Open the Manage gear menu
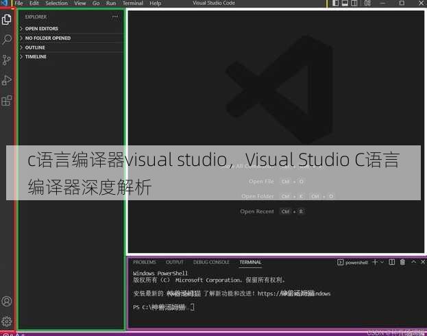 [7, 322]
